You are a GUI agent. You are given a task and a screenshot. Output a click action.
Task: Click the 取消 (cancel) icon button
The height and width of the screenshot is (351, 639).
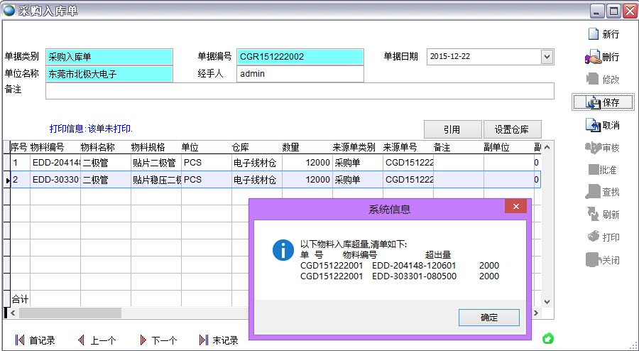pos(602,125)
